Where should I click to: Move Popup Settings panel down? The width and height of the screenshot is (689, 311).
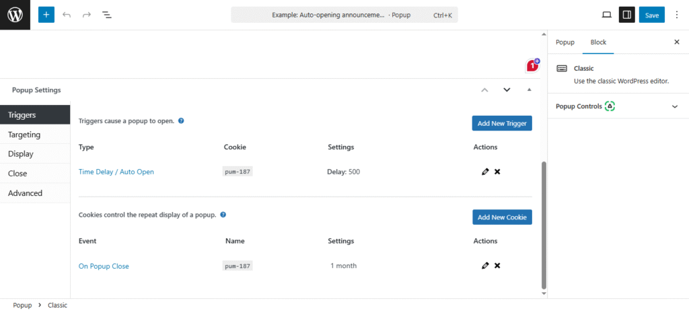[x=507, y=90]
